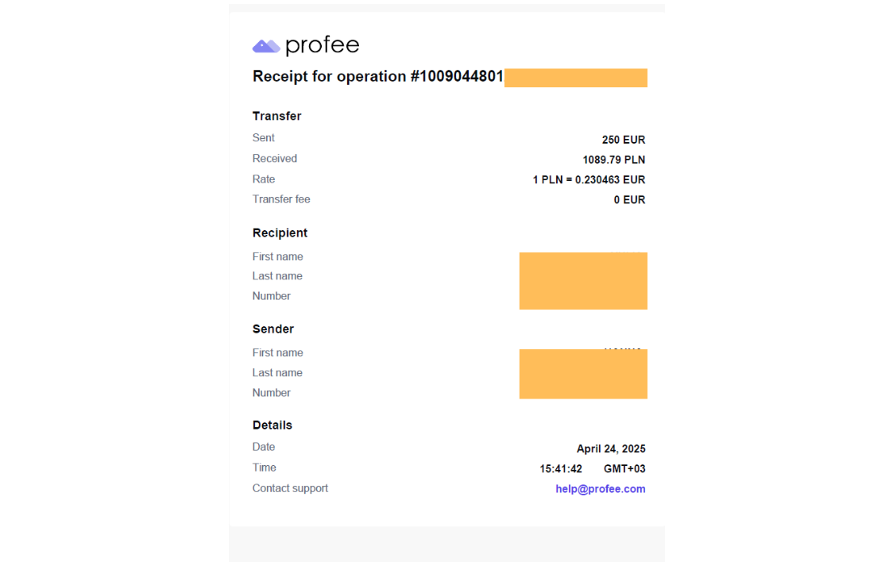Click the 0 EUR transfer fee value
This screenshot has width=893, height=562.
pyautogui.click(x=629, y=200)
